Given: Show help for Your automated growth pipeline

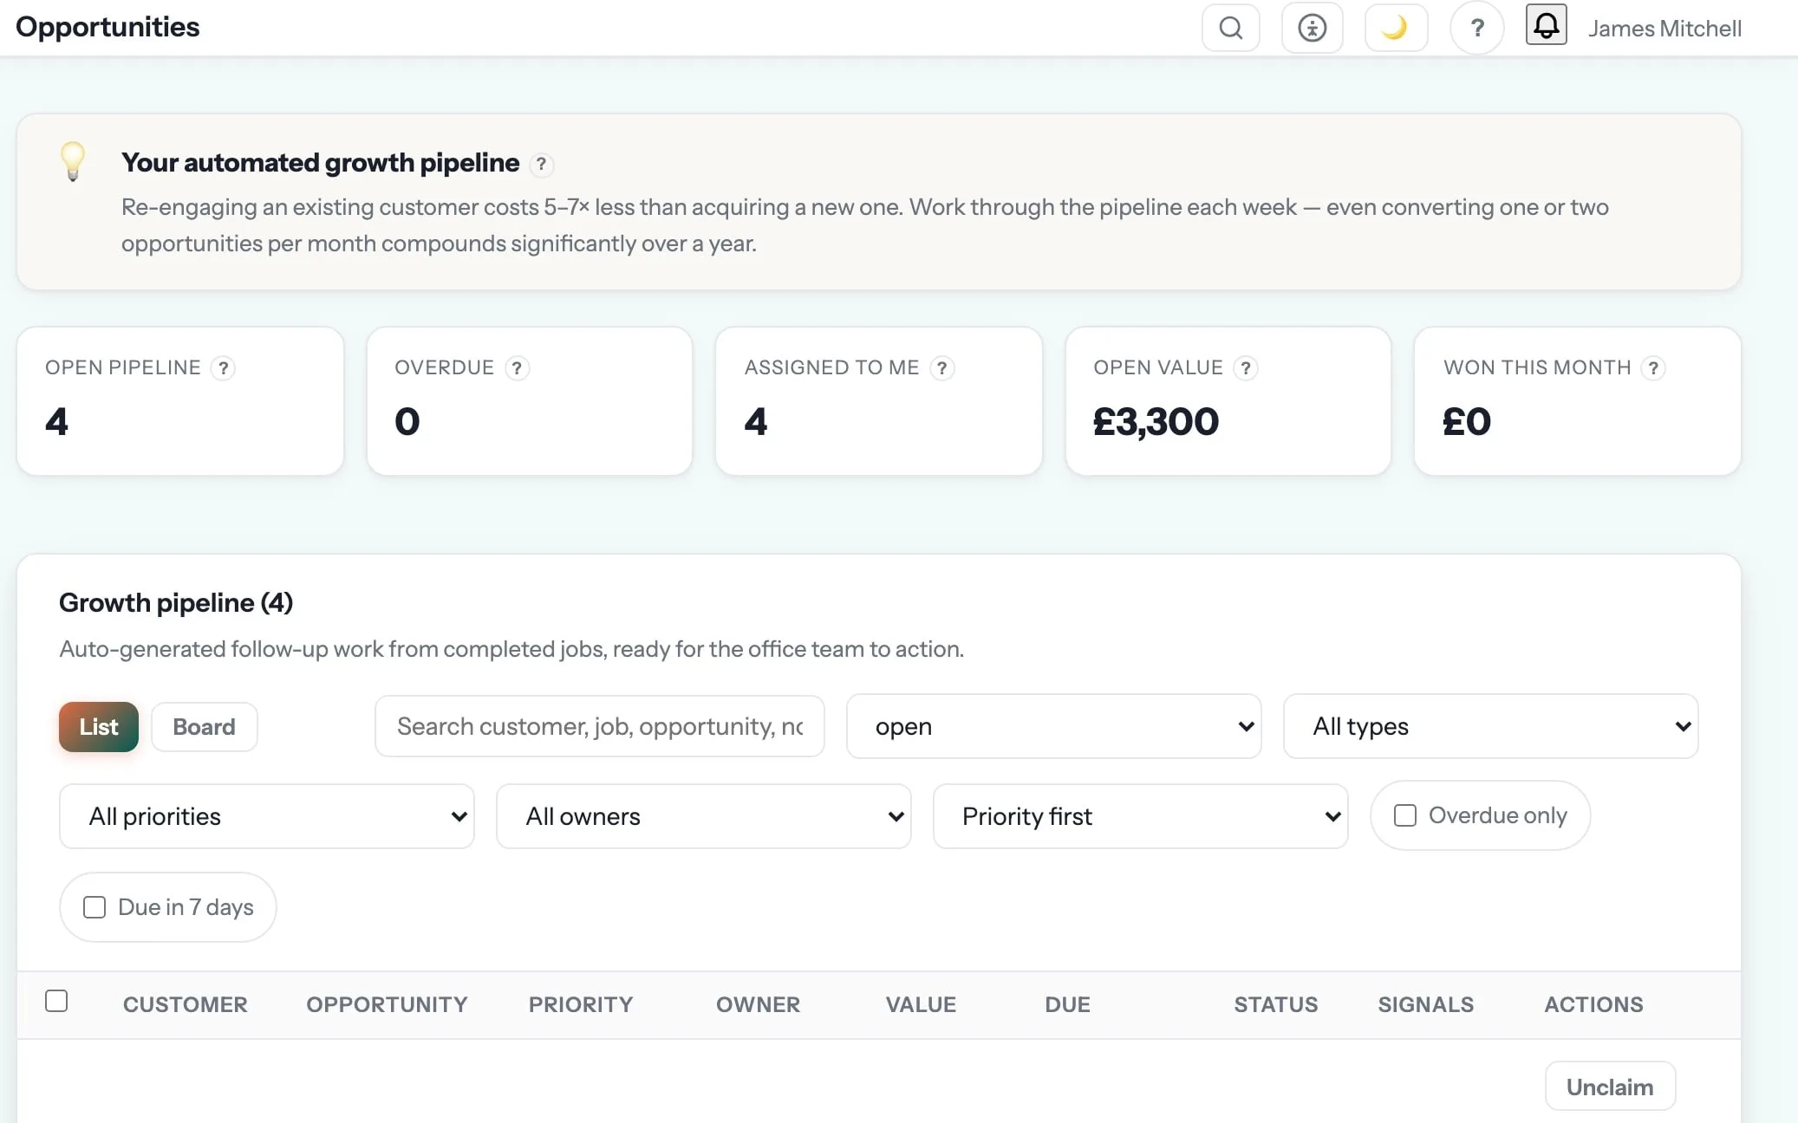Looking at the screenshot, I should click(541, 164).
